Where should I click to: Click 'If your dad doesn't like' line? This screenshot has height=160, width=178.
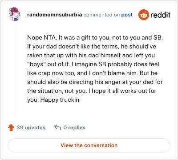[92, 46]
